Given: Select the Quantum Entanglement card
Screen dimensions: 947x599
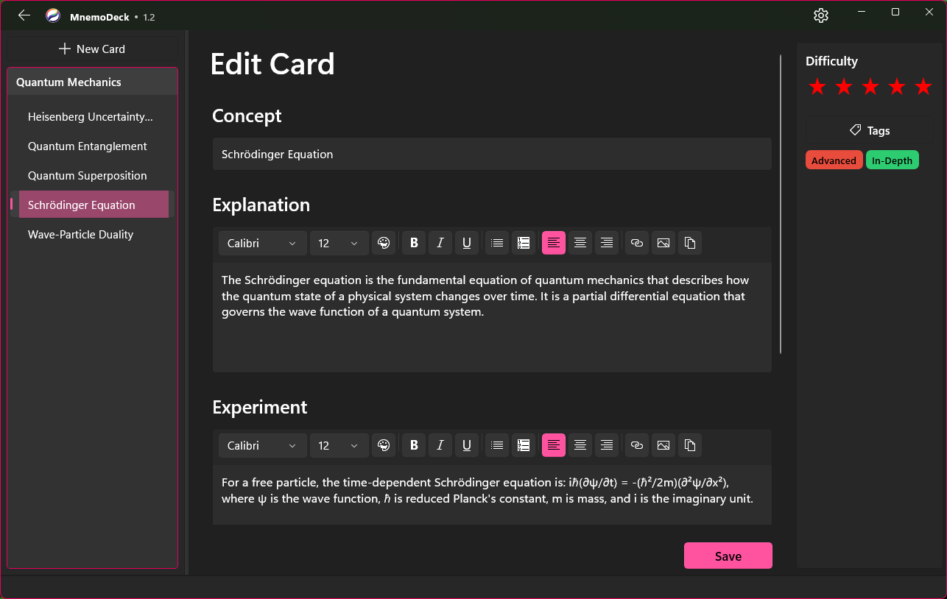Looking at the screenshot, I should (87, 146).
